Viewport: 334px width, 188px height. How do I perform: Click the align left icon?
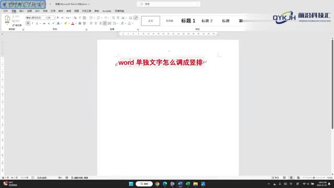pos(91,23)
